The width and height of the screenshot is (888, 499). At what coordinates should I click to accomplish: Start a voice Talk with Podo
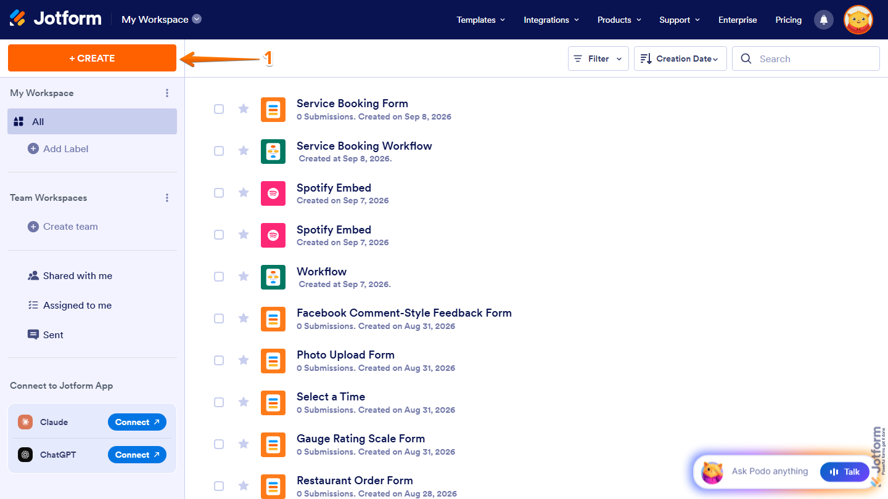pos(845,472)
